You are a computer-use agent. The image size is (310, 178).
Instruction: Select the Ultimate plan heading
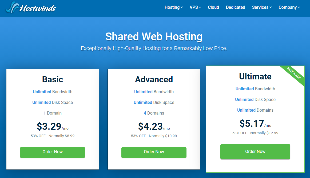[255, 76]
